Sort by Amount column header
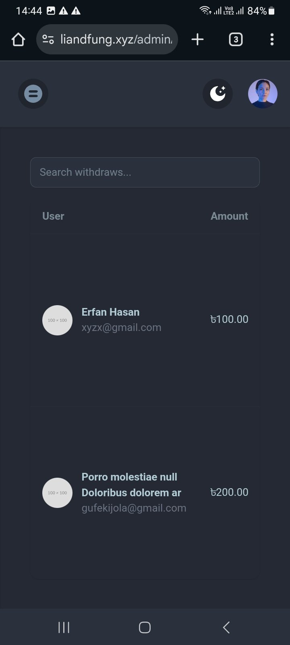The height and width of the screenshot is (645, 290). click(x=229, y=216)
